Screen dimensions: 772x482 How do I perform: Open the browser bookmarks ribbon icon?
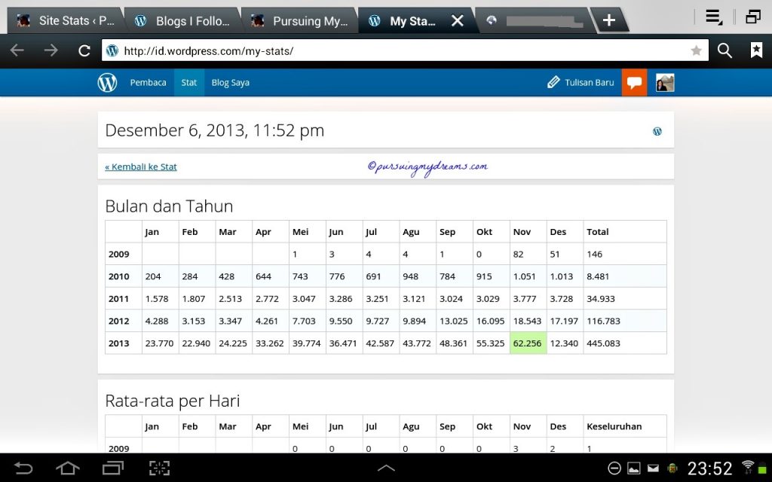click(755, 50)
